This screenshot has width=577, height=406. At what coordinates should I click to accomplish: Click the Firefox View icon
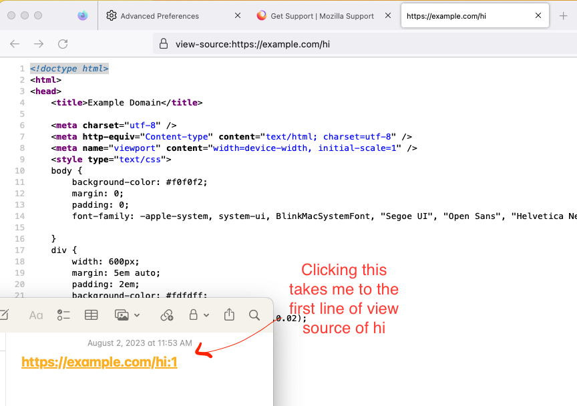pos(83,15)
